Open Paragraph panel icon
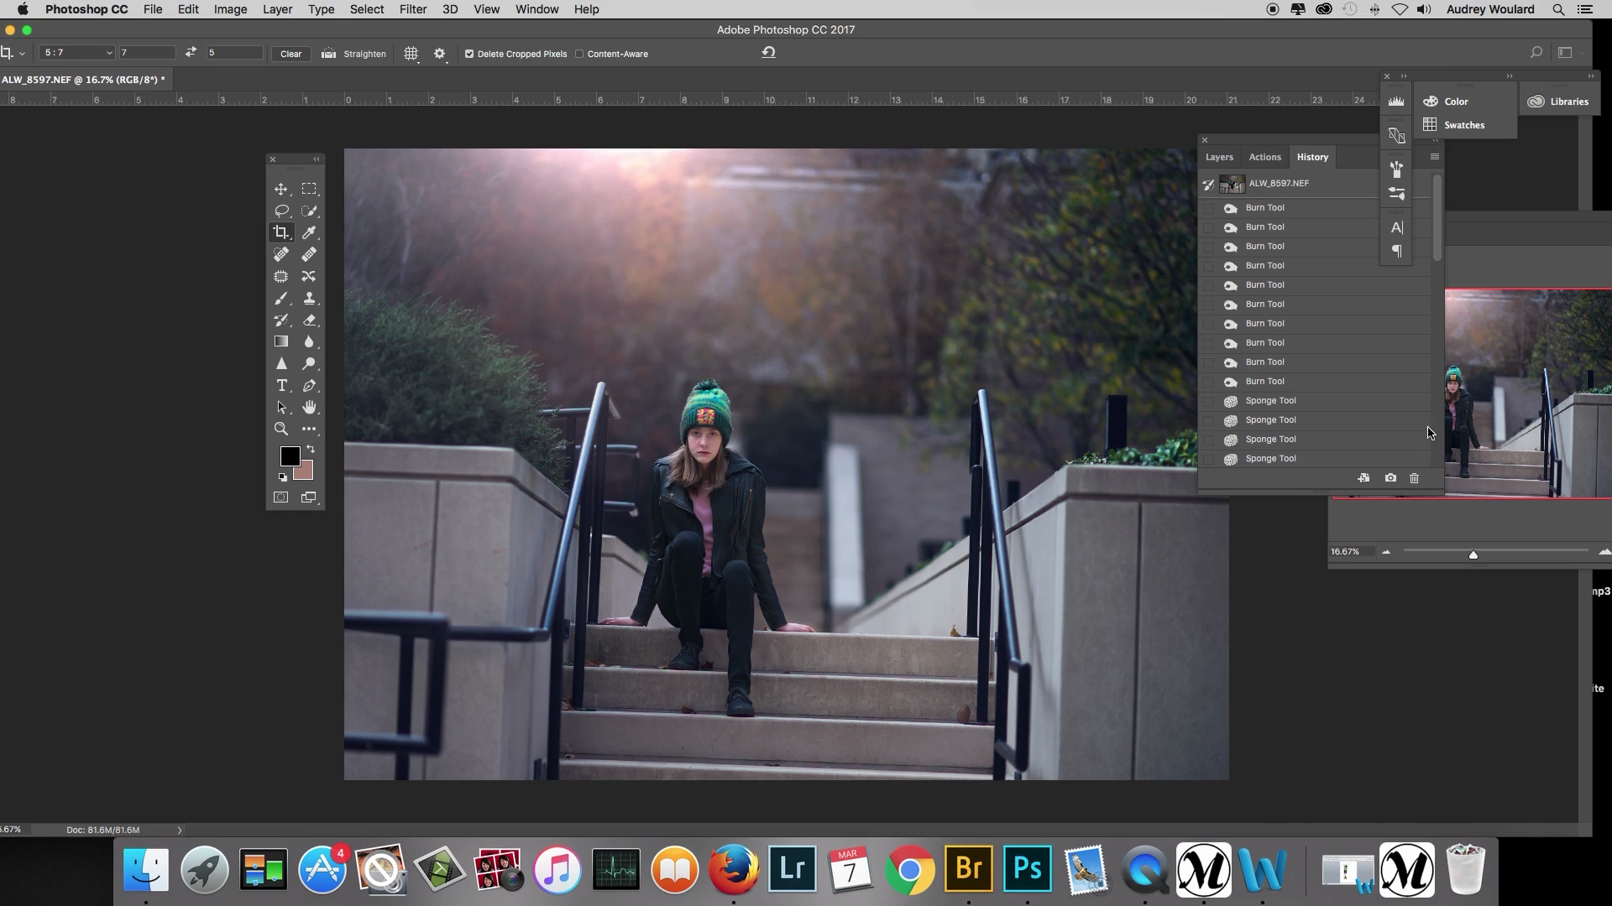This screenshot has width=1612, height=906. (1396, 251)
